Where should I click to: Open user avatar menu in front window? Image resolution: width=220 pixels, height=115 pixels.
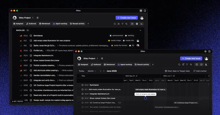(x=206, y=59)
